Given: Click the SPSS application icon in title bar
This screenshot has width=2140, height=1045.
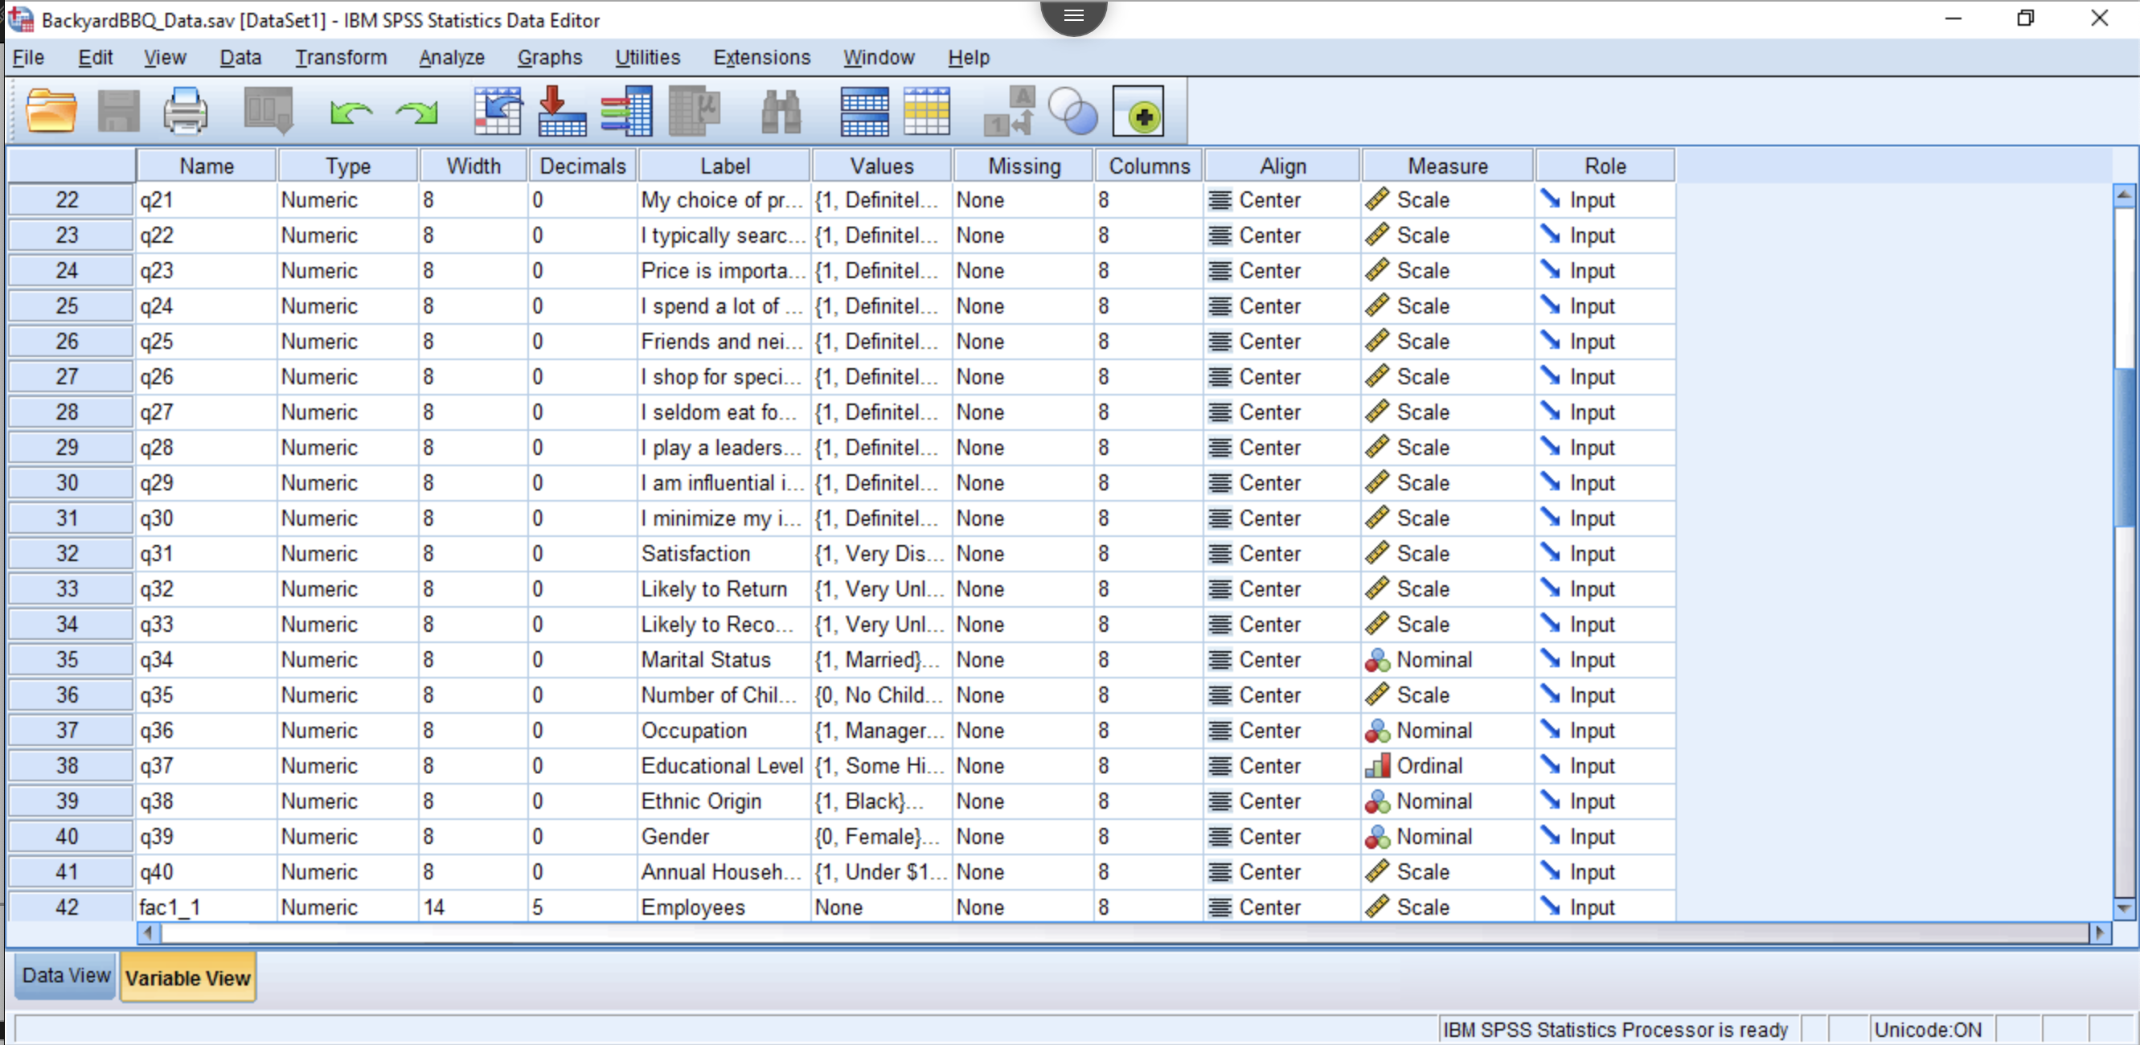Looking at the screenshot, I should (x=21, y=18).
